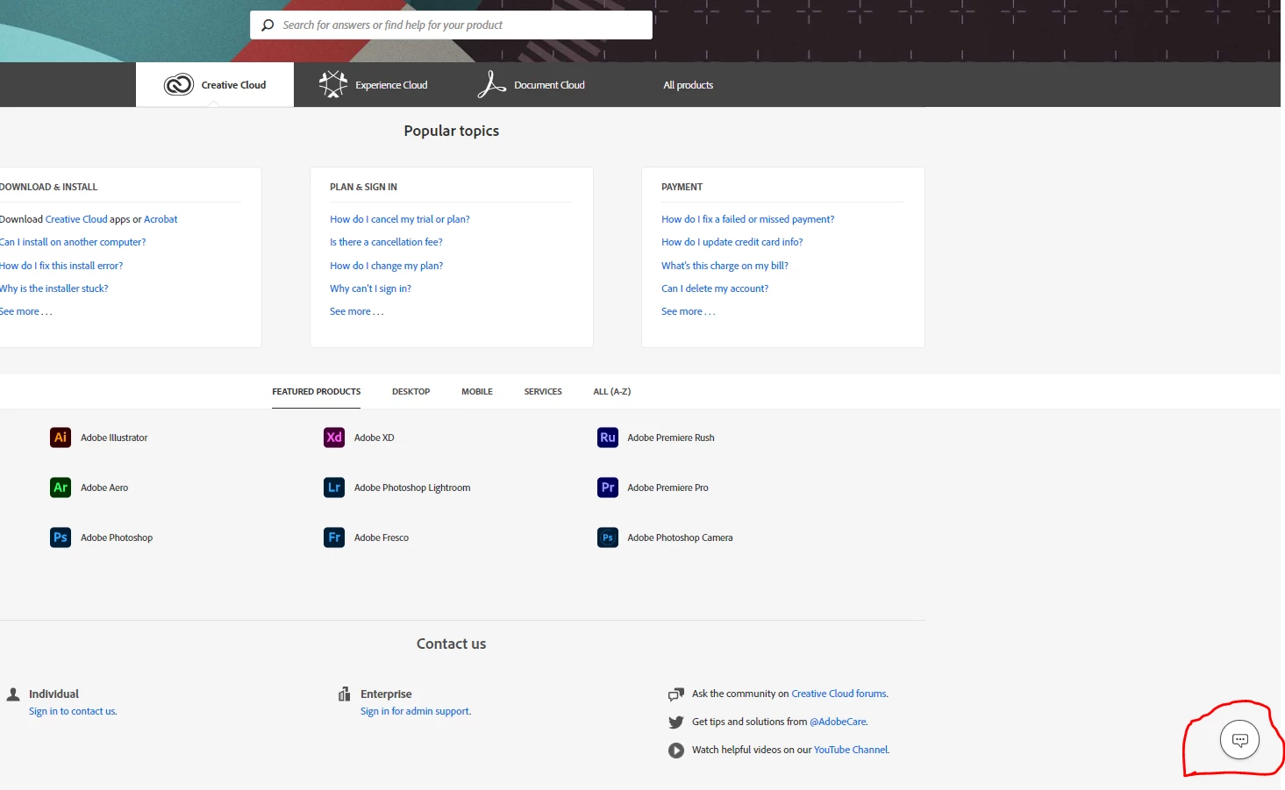Click See more under Payment

pos(688,311)
